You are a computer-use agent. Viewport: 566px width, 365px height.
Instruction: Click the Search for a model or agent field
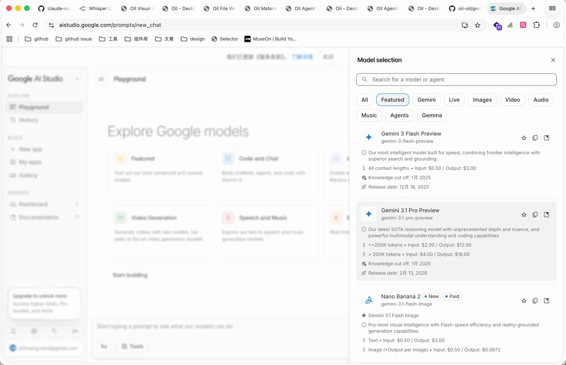coord(456,80)
